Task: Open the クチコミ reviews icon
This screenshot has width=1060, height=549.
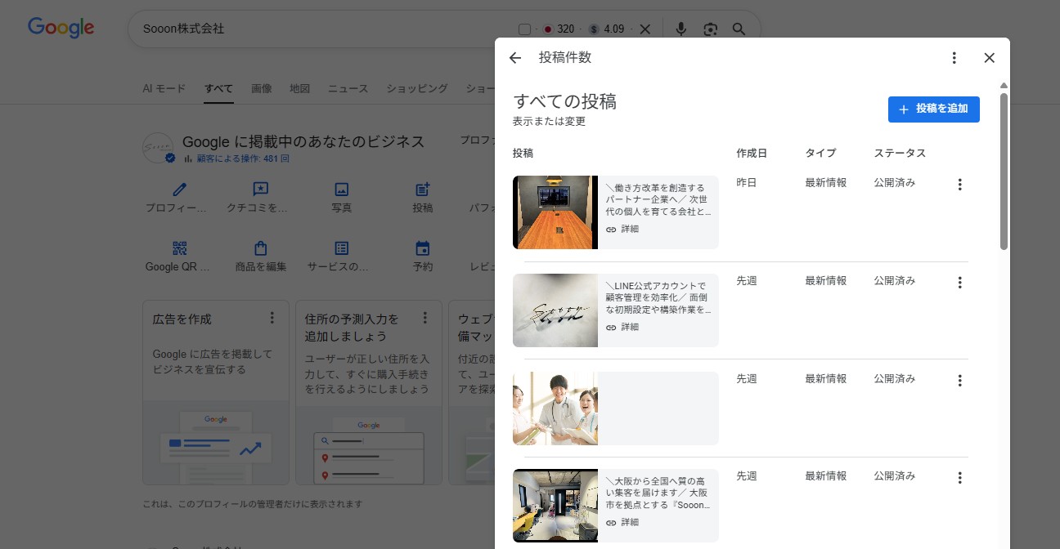Action: 260,189
